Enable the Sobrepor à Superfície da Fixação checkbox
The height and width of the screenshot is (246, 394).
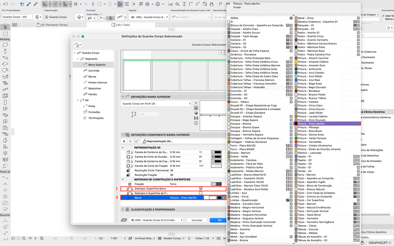(x=201, y=193)
